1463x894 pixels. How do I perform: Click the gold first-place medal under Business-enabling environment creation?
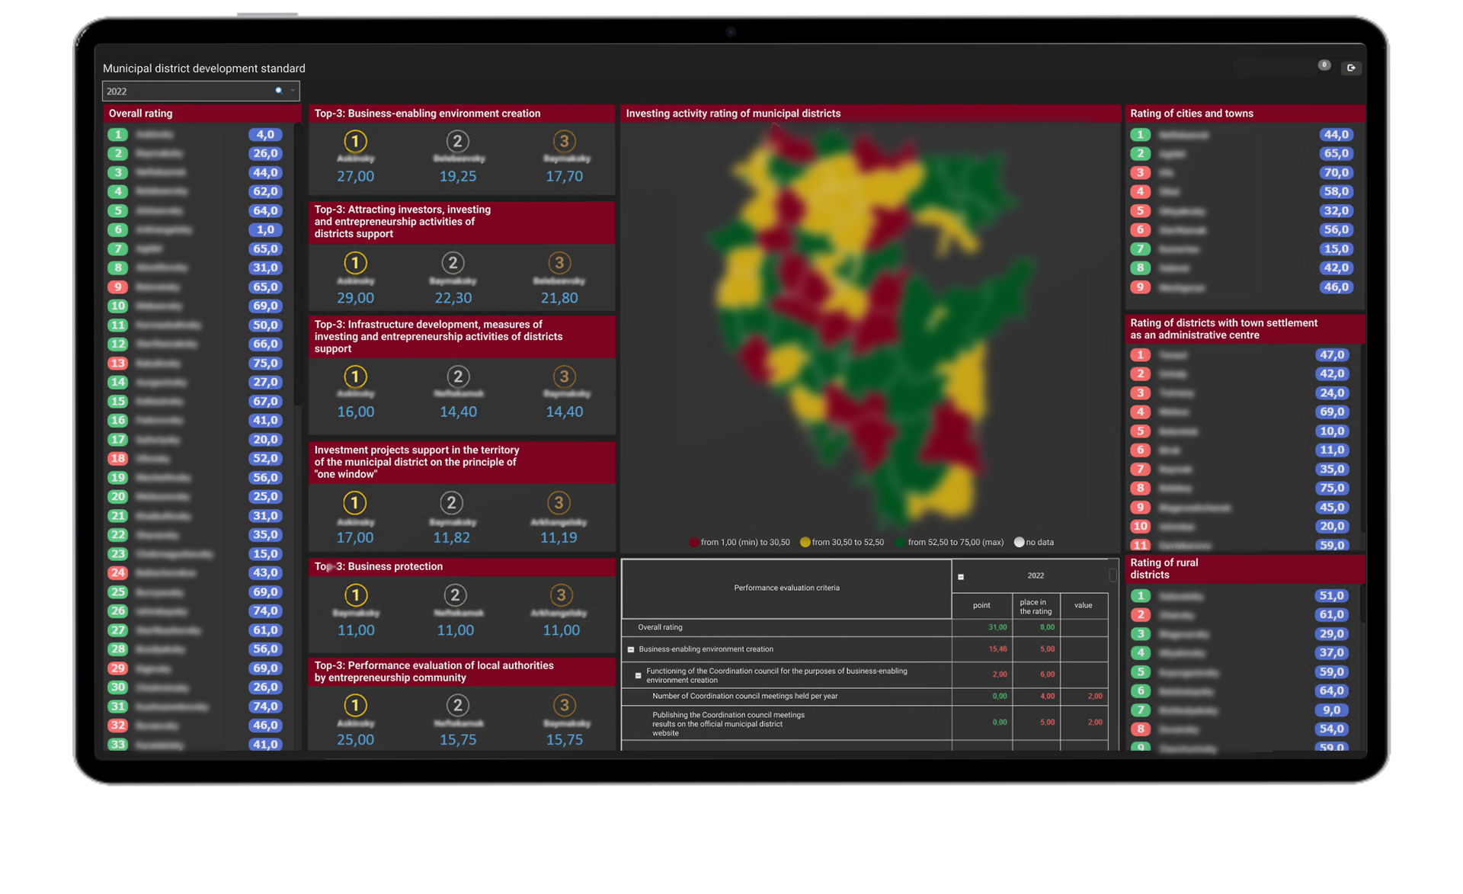(355, 141)
